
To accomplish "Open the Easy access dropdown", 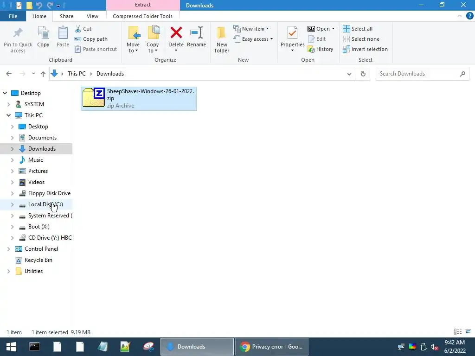I will tap(253, 39).
